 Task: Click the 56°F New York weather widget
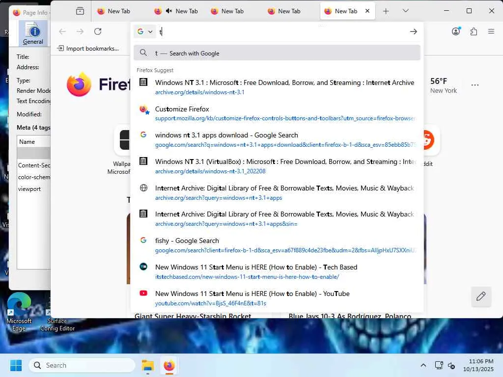point(444,85)
